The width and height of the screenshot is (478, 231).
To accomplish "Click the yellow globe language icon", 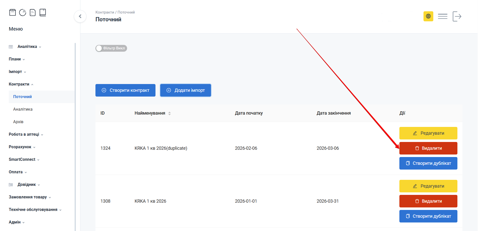I will 428,16.
